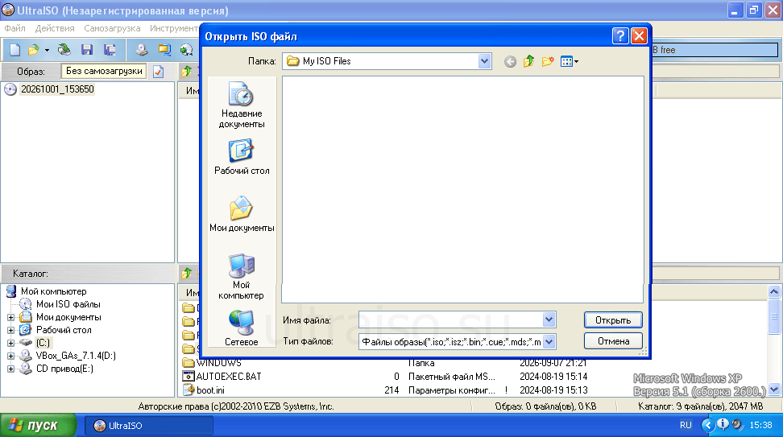The image size is (783, 437).
Task: Expand Мои документы tree node
Action: point(10,317)
